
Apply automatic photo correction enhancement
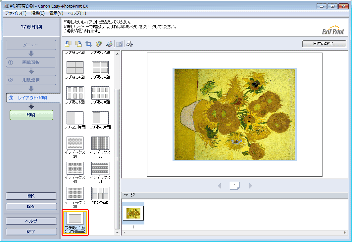109,44
